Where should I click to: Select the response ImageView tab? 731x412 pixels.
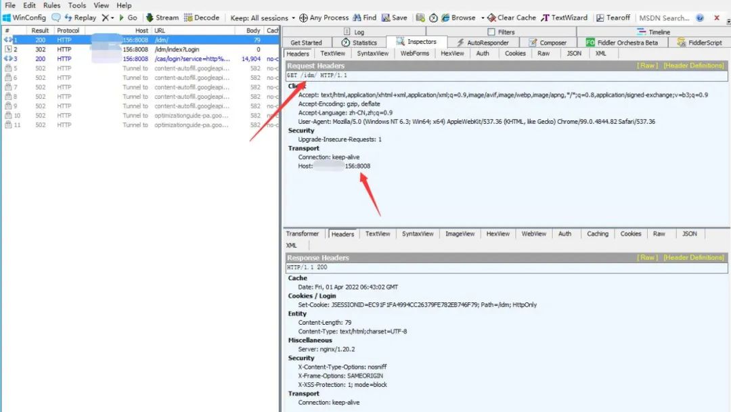click(460, 234)
